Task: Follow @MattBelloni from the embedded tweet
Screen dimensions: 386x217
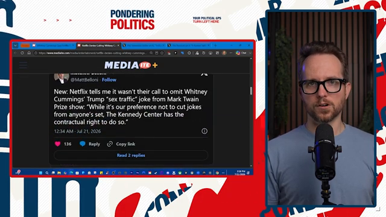Action: pyautogui.click(x=109, y=80)
